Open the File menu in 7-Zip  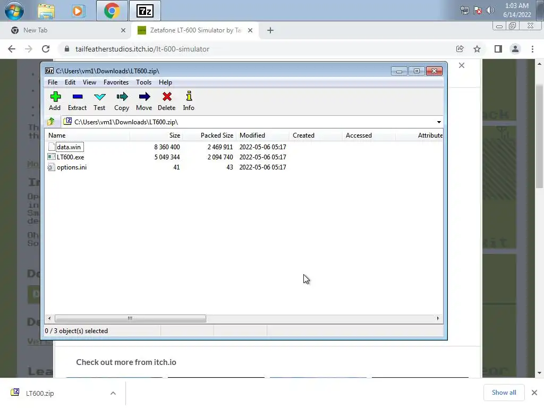click(x=53, y=82)
